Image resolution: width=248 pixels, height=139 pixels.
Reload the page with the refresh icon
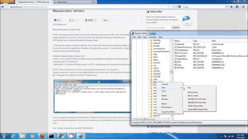point(174,7)
